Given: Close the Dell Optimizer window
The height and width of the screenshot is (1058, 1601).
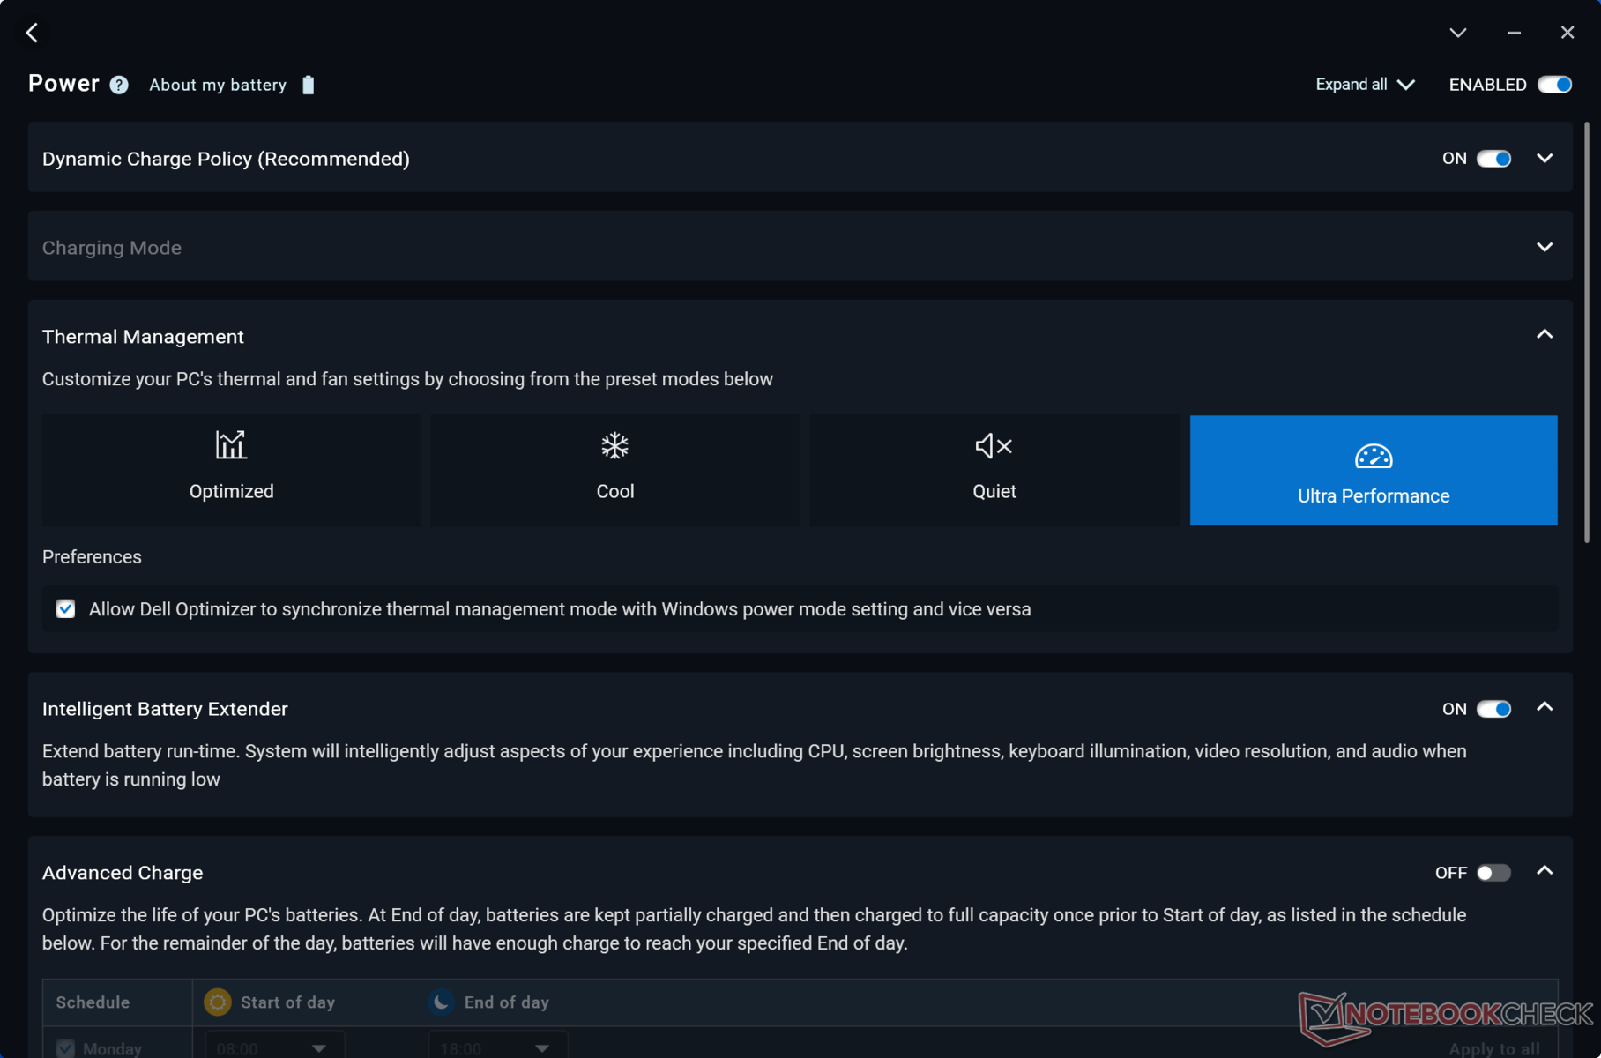Looking at the screenshot, I should (x=1567, y=33).
